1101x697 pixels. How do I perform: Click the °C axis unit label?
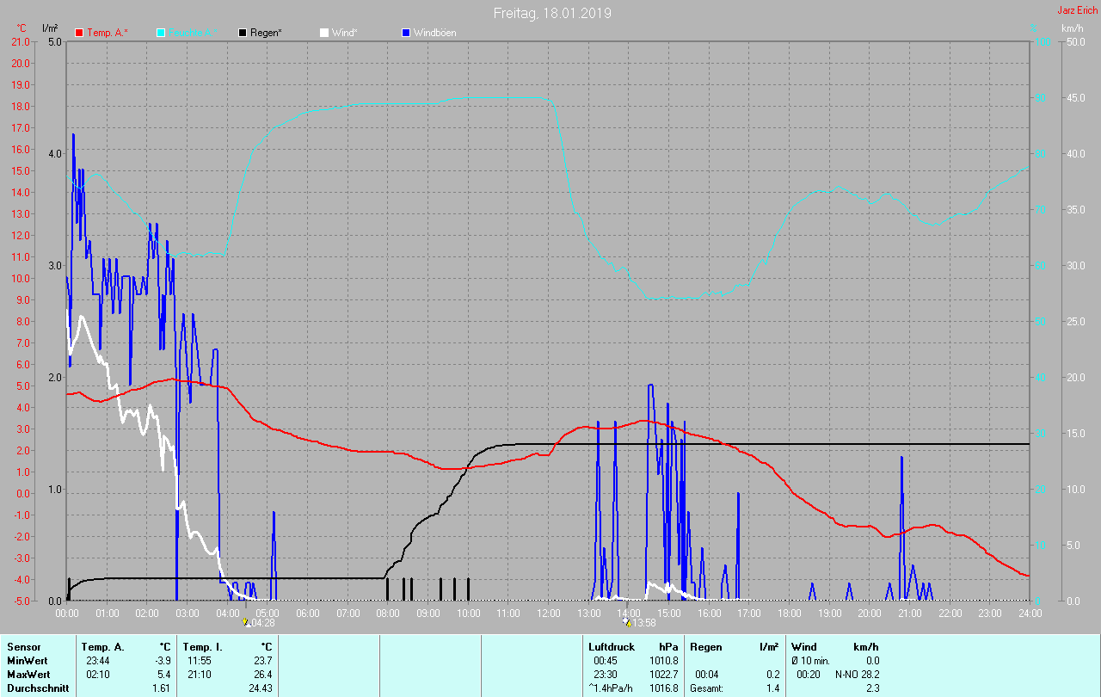(22, 28)
